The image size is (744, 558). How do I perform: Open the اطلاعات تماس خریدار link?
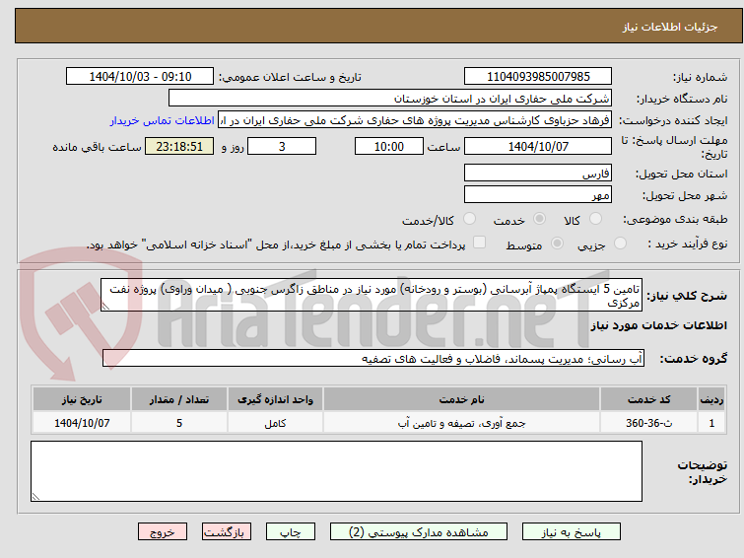tap(163, 120)
